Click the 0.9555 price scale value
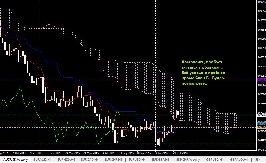This screenshot has width=266, height=163. pos(262,11)
